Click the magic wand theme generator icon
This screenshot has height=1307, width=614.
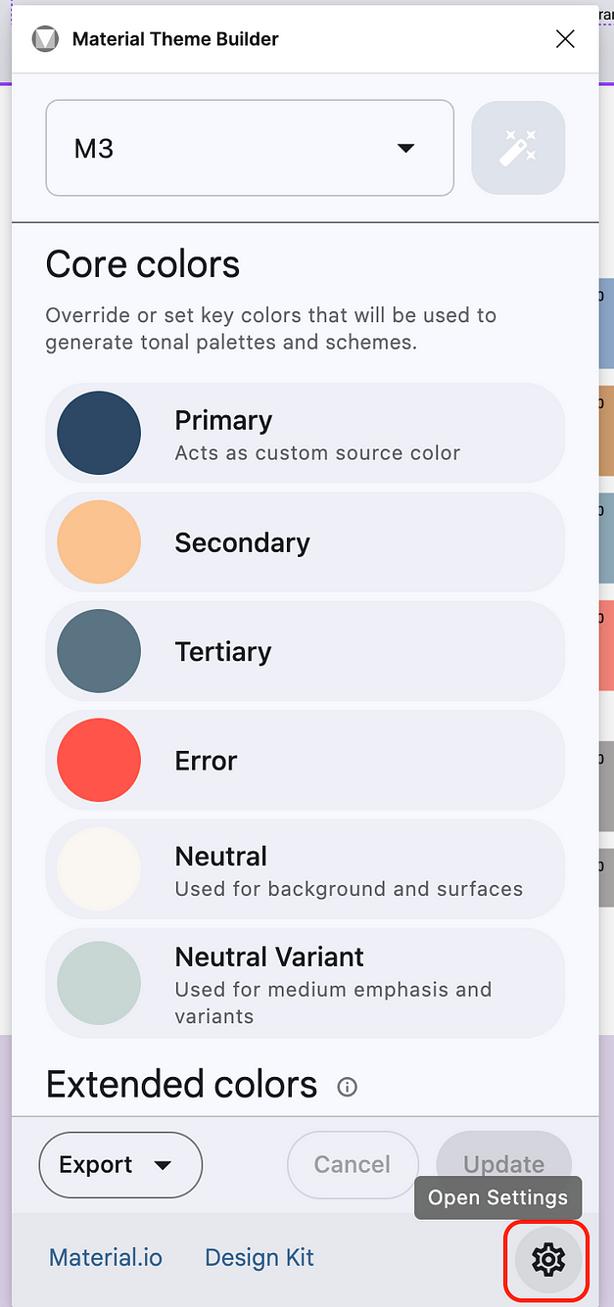pyautogui.click(x=518, y=148)
